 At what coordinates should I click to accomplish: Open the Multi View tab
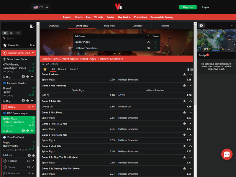109,26
